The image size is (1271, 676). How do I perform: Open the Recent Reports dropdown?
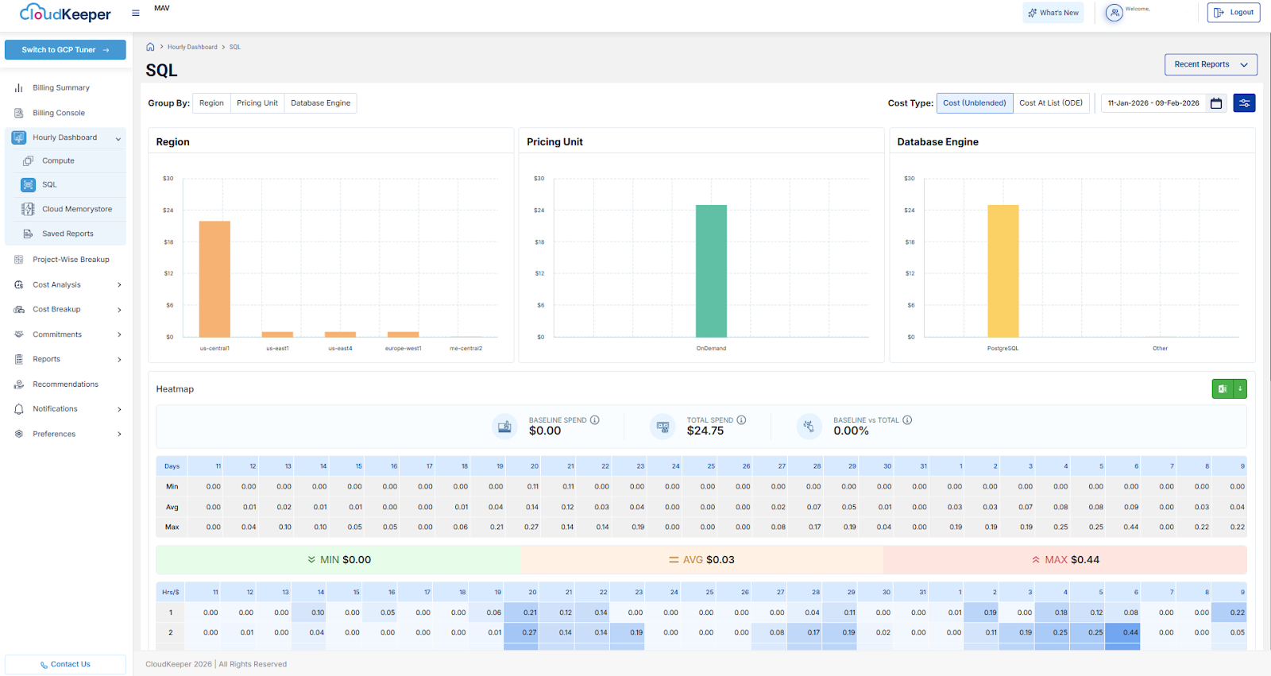1210,64
